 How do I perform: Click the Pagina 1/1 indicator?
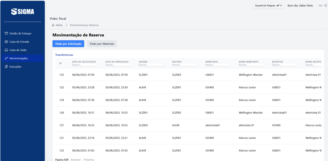click(62, 159)
